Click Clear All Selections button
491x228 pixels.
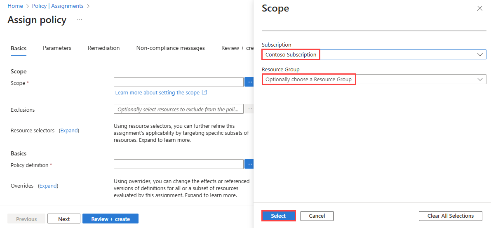(451, 216)
